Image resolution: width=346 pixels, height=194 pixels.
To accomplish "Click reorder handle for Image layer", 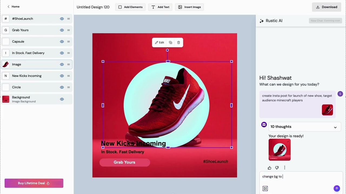I will coord(69,64).
